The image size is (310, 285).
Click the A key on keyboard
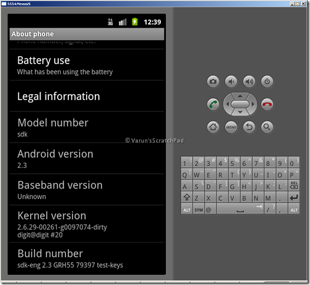coord(187,185)
